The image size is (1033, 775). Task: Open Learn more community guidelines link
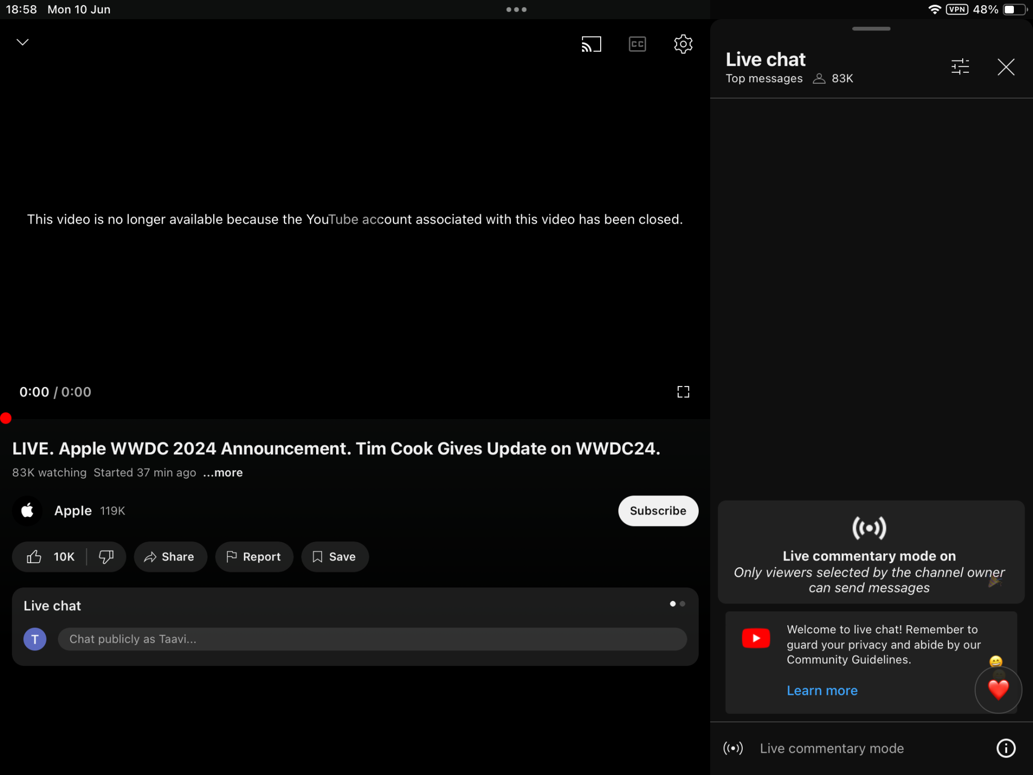(x=822, y=690)
